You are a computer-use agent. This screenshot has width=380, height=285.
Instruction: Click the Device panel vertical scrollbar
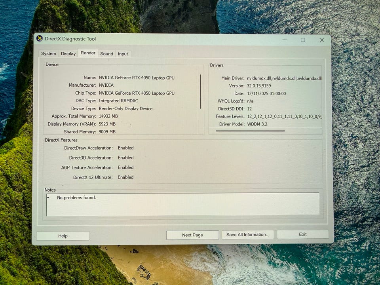coord(200,91)
